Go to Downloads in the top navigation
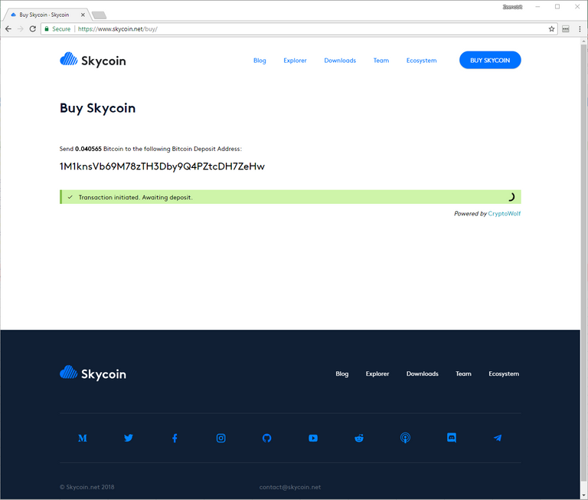 (340, 61)
